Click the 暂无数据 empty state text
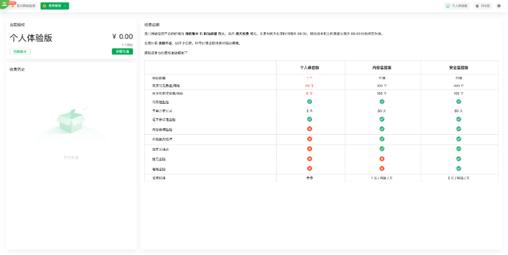This screenshot has width=508, height=255. coord(71,157)
